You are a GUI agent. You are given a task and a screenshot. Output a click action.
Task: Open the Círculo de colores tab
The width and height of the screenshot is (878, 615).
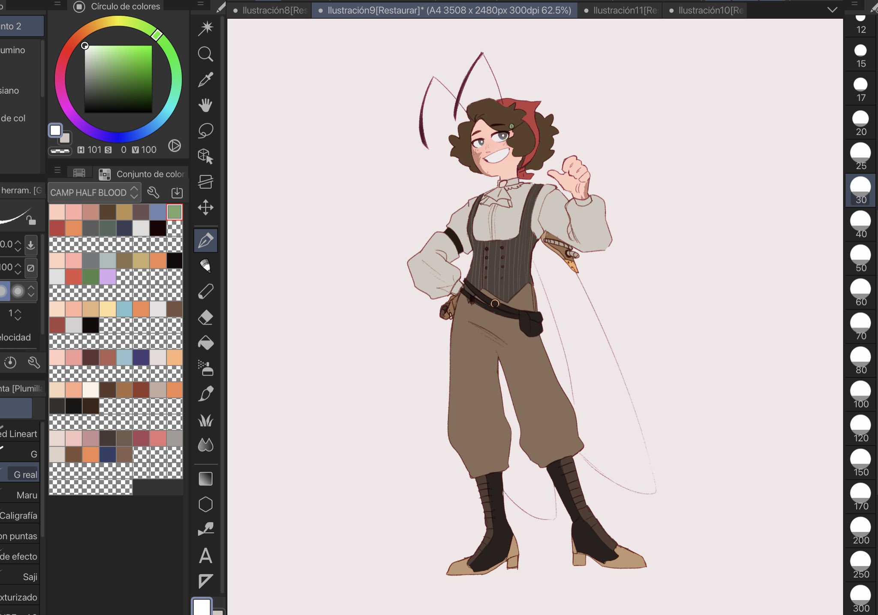[x=117, y=6]
